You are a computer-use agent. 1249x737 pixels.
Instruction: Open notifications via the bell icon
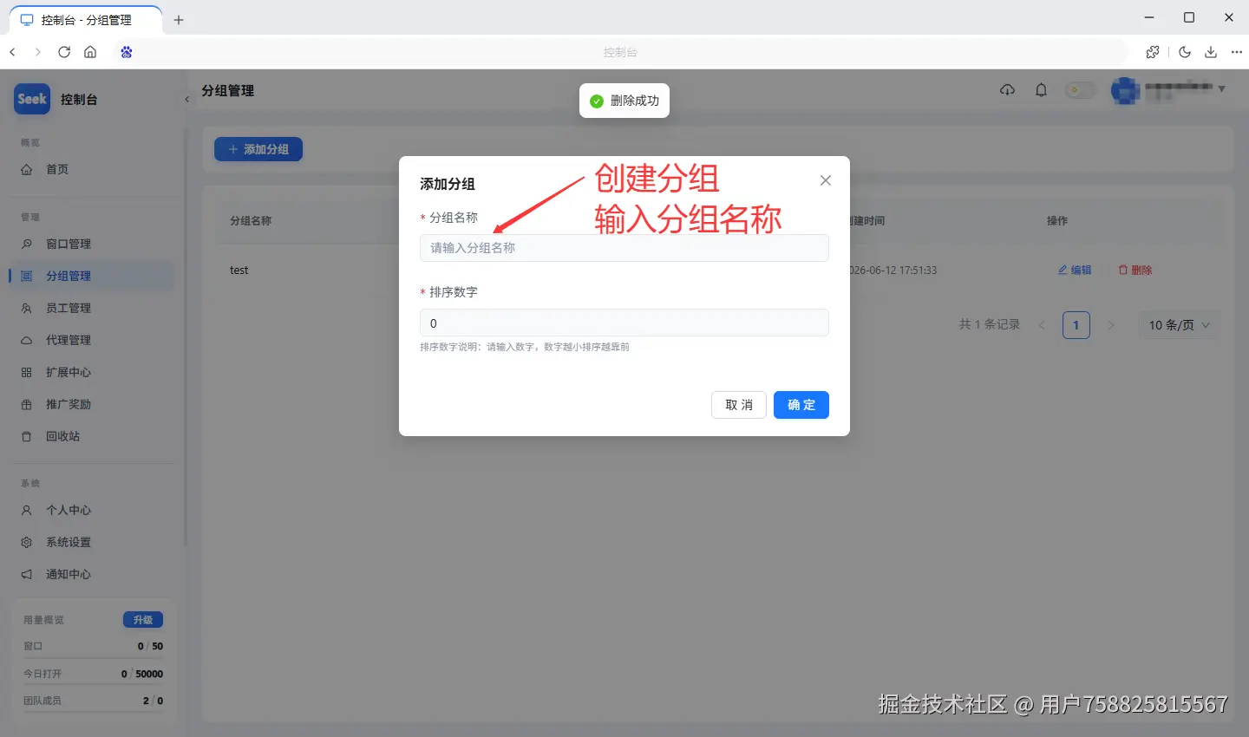[1041, 90]
